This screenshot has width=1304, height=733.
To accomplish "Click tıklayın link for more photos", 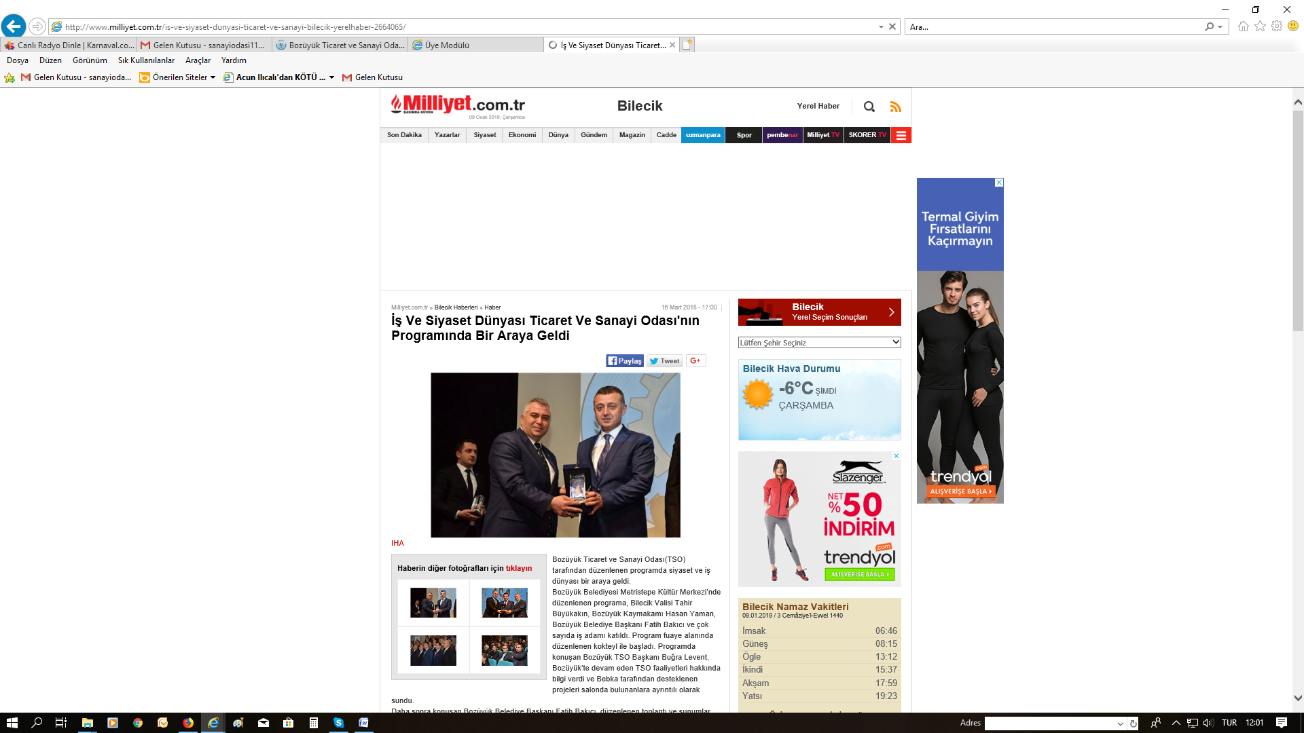I will [519, 569].
